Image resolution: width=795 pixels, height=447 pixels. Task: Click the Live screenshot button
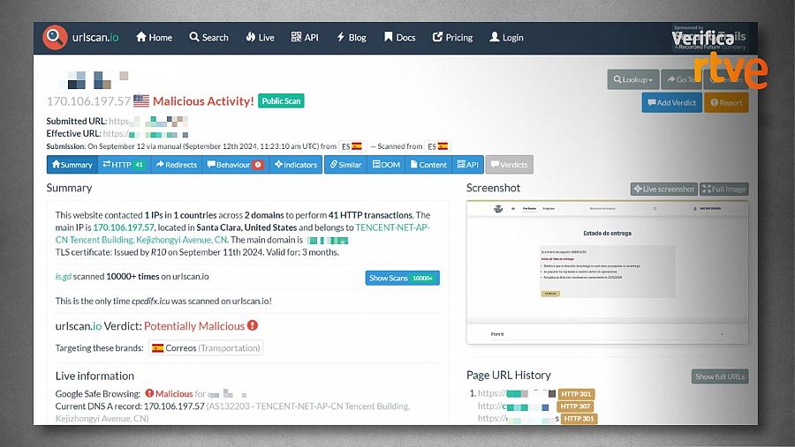663,189
